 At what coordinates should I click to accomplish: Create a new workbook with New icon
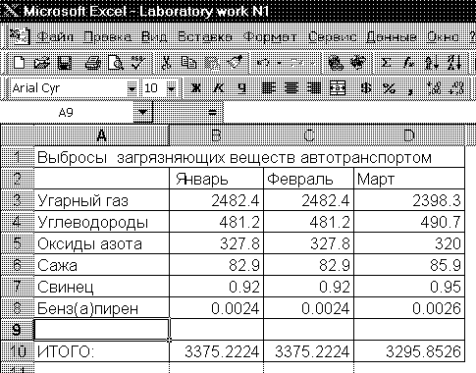[19, 62]
